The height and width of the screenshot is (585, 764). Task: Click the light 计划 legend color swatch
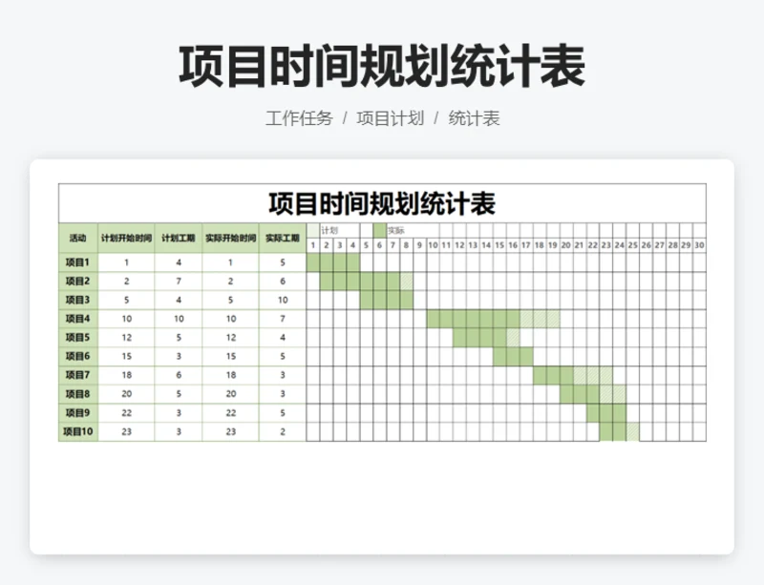pyautogui.click(x=313, y=230)
